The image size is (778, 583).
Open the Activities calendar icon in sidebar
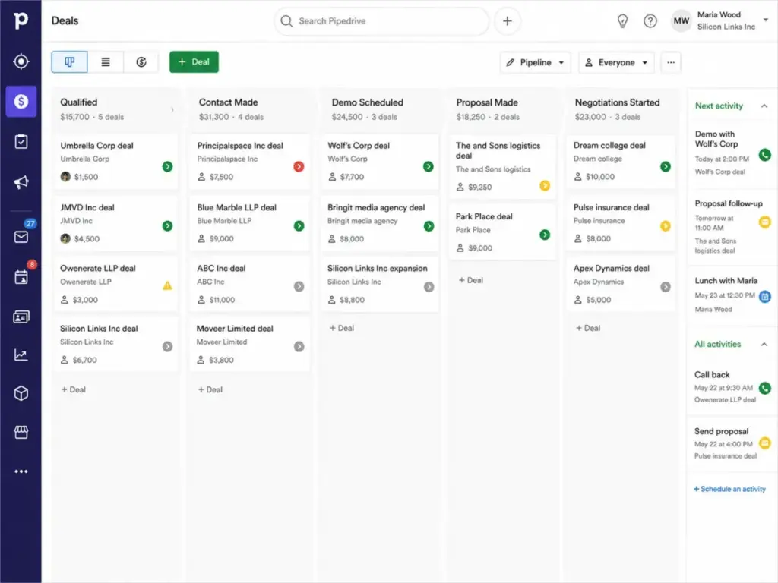coord(21,276)
